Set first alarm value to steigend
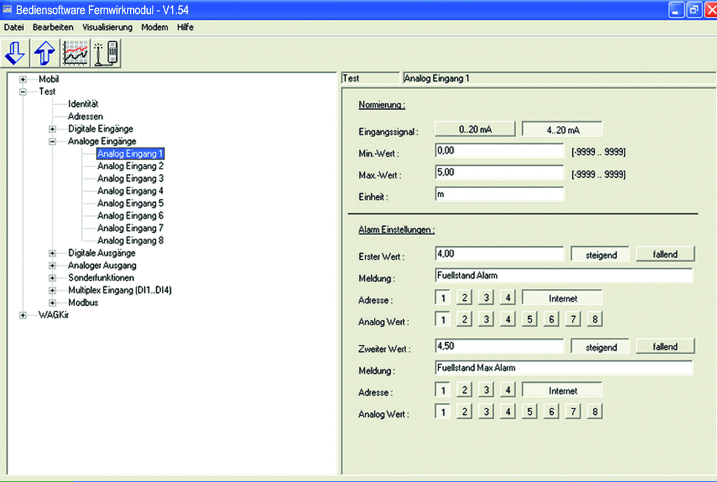Image resolution: width=717 pixels, height=482 pixels. [x=601, y=255]
